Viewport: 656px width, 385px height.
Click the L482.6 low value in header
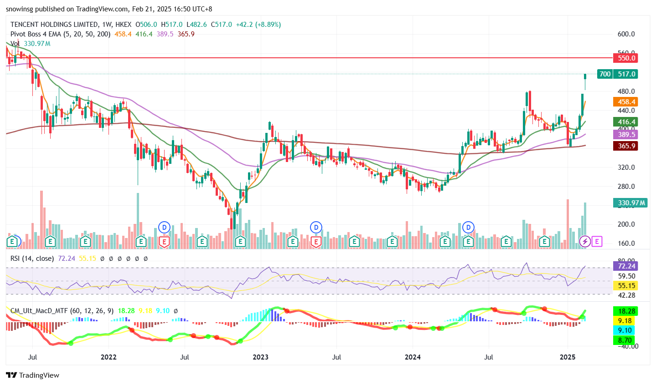tap(196, 25)
